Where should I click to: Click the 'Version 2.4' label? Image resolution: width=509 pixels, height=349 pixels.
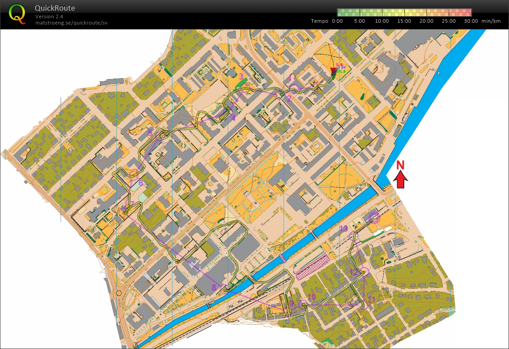[49, 17]
